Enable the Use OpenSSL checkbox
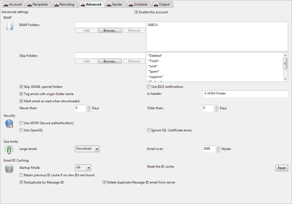 point(21,130)
